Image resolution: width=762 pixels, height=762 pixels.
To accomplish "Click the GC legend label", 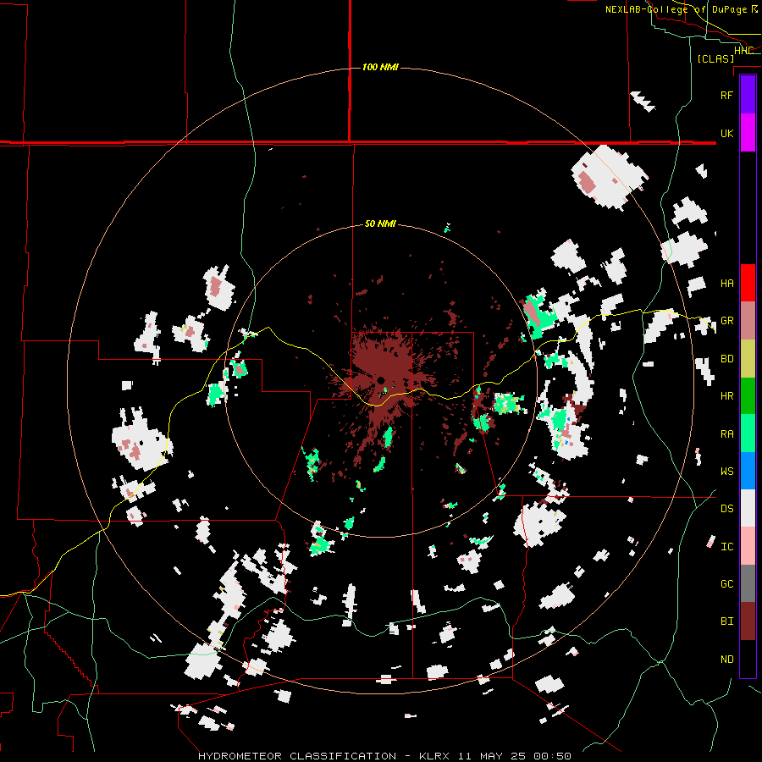I will pos(726,584).
